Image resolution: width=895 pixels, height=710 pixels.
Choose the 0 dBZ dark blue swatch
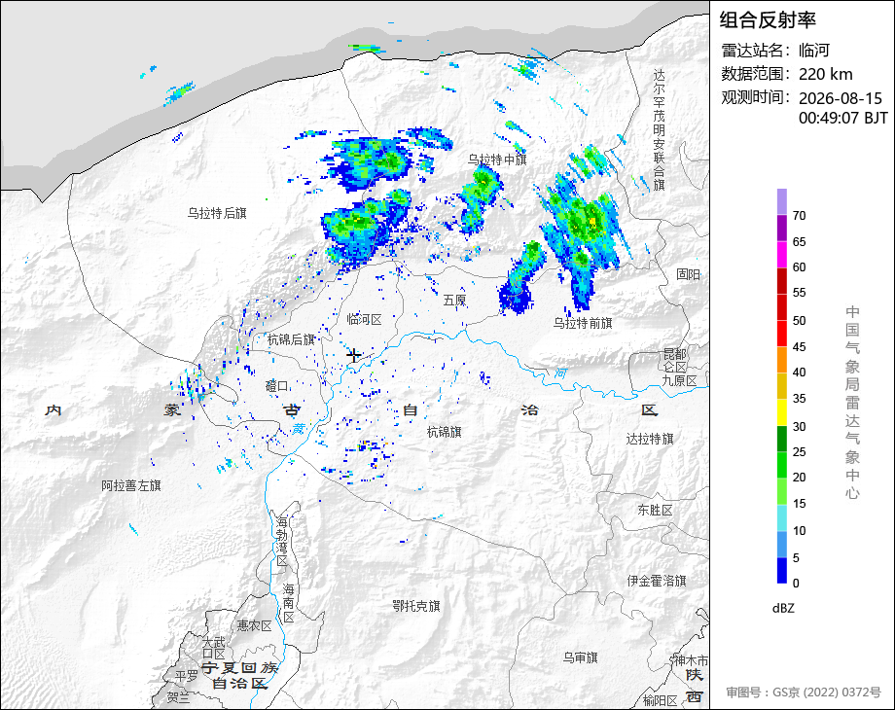pos(782,570)
